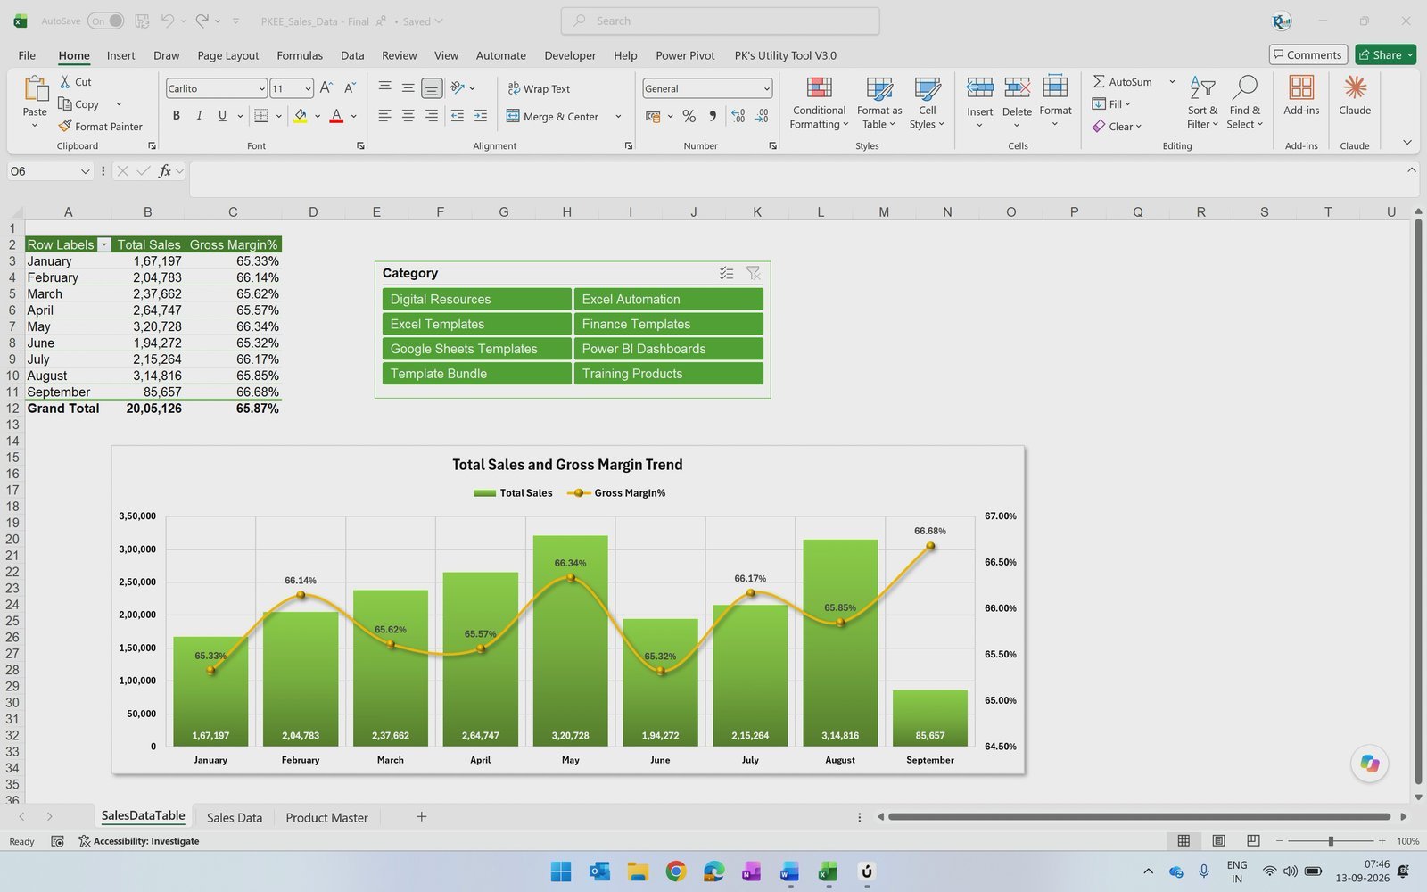
Task: Open the Clear dropdown
Action: [x=1118, y=127]
